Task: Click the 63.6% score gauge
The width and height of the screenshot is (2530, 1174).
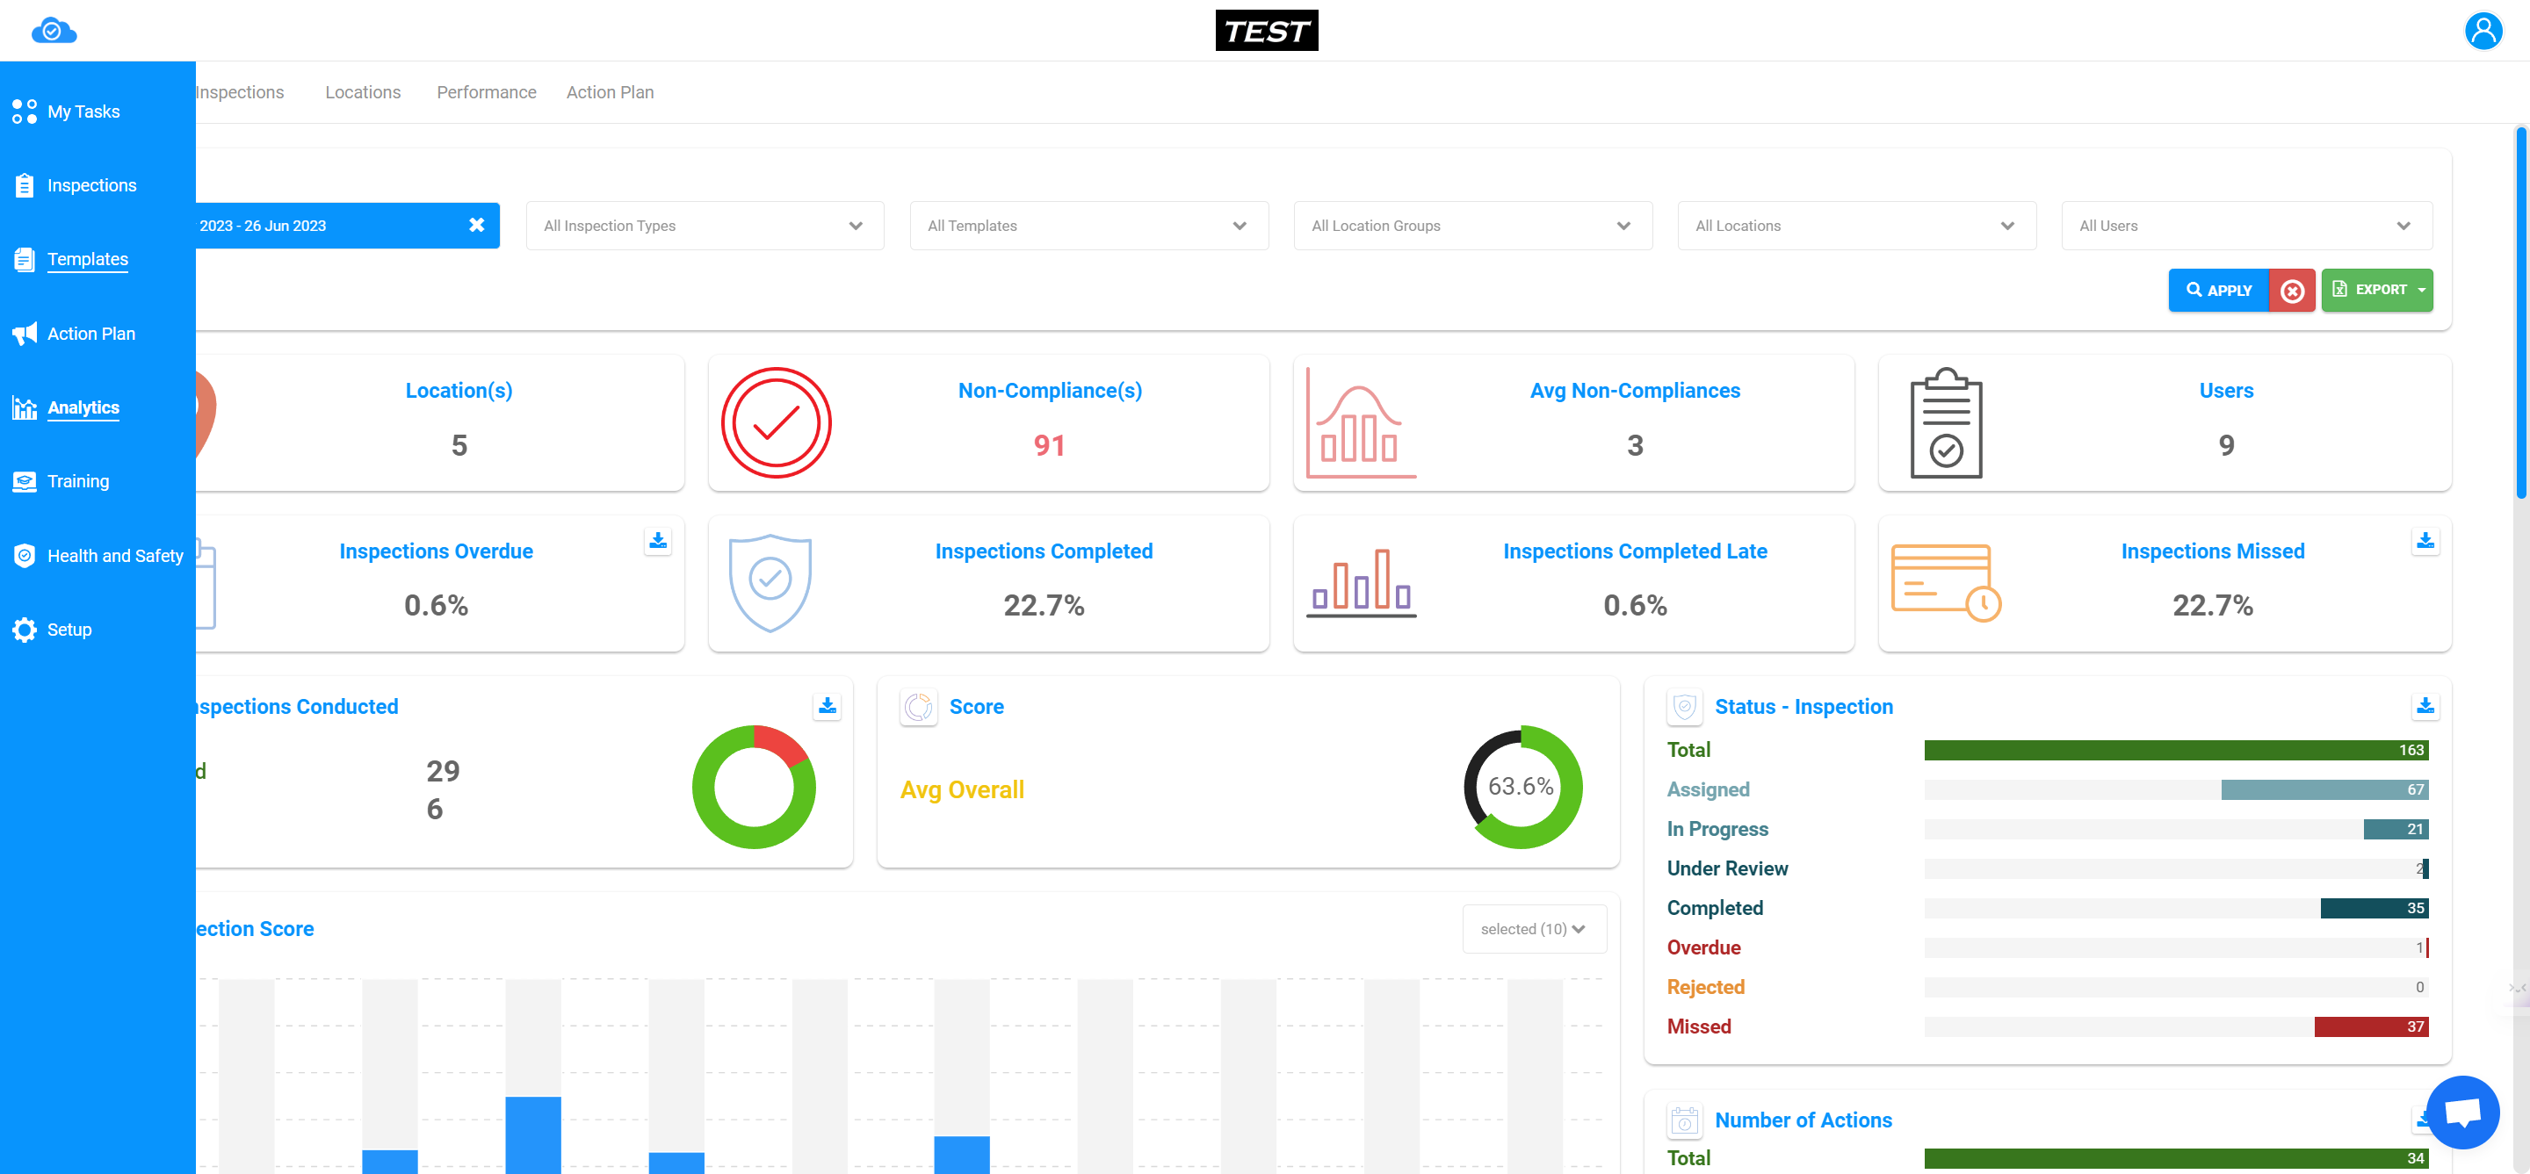Action: point(1522,788)
